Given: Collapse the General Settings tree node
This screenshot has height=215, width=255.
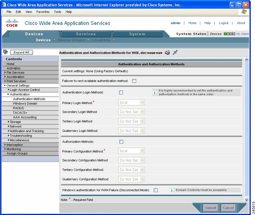Looking at the screenshot, I should [x=5, y=85].
